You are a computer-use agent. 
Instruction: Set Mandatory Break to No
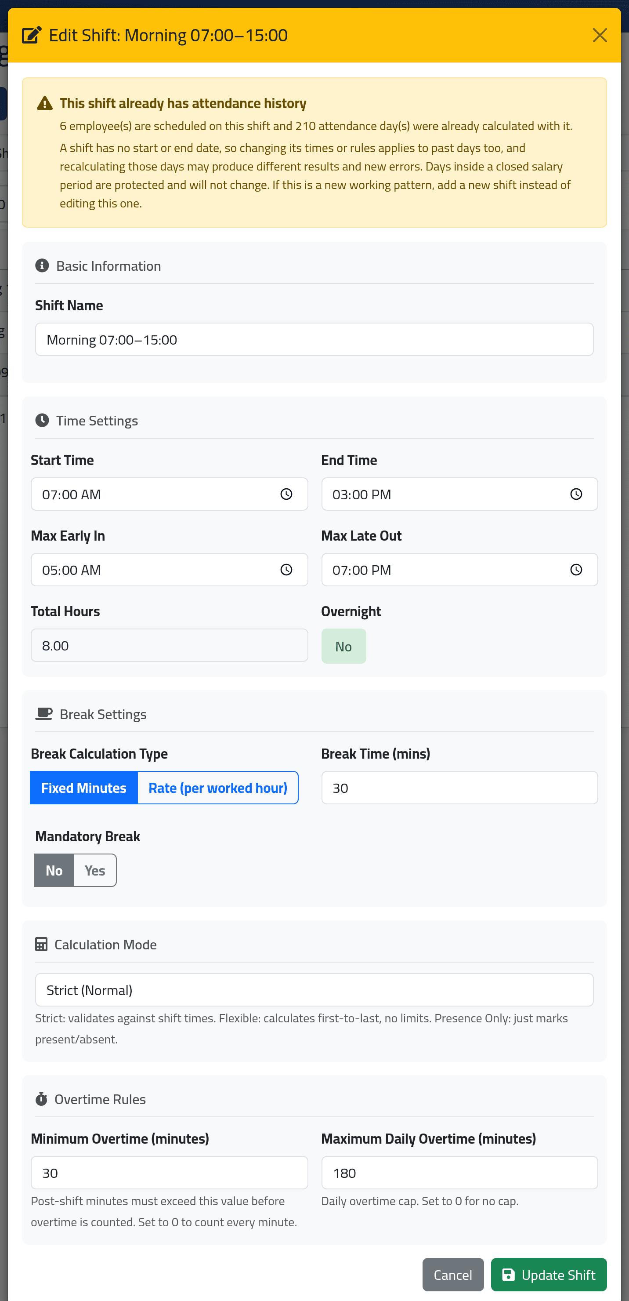pos(54,870)
